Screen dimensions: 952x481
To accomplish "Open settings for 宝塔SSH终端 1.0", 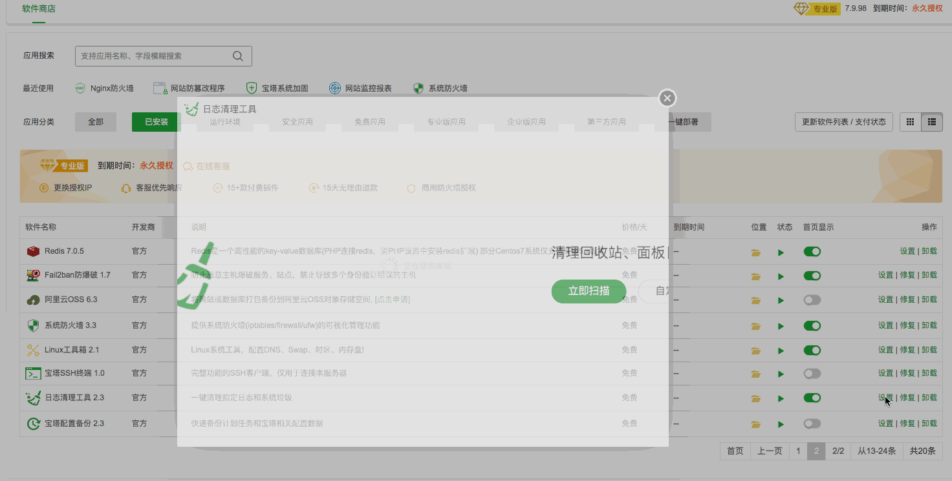I will pyautogui.click(x=885, y=373).
